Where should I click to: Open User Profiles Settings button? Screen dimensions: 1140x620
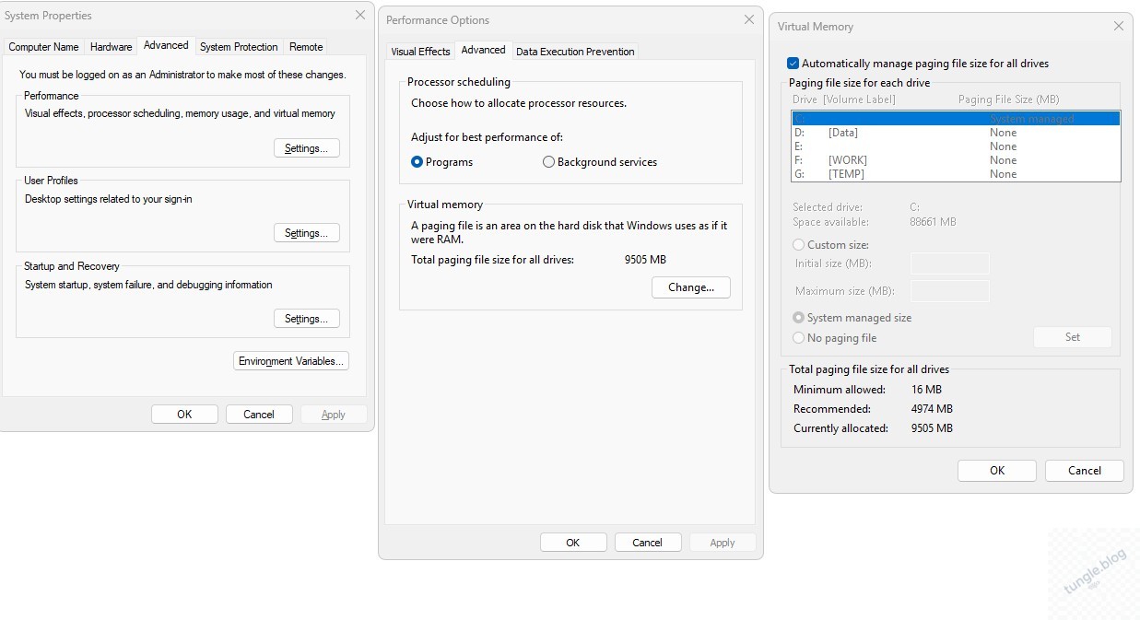click(x=307, y=233)
